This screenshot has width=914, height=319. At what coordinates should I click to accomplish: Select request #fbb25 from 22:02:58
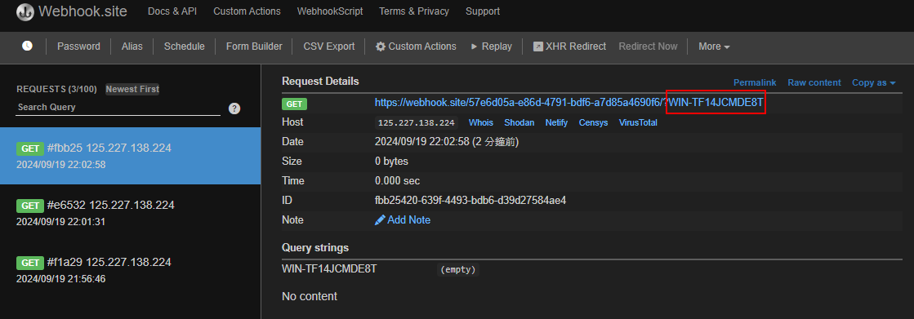[x=131, y=156]
